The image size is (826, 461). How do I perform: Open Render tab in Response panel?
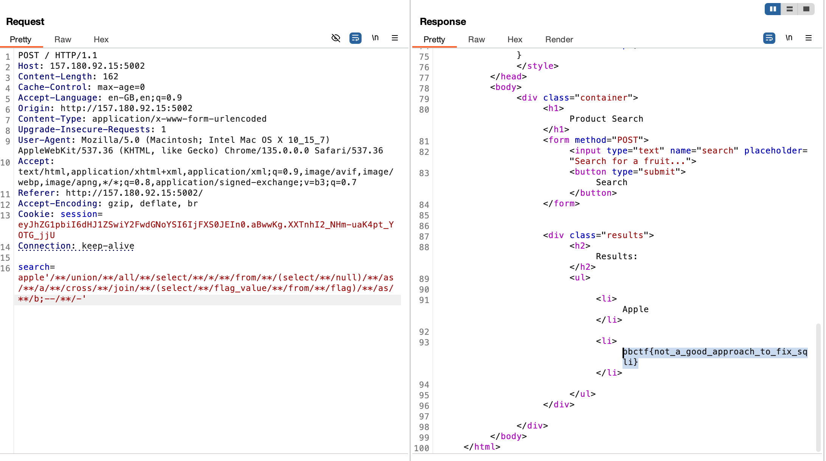(559, 39)
